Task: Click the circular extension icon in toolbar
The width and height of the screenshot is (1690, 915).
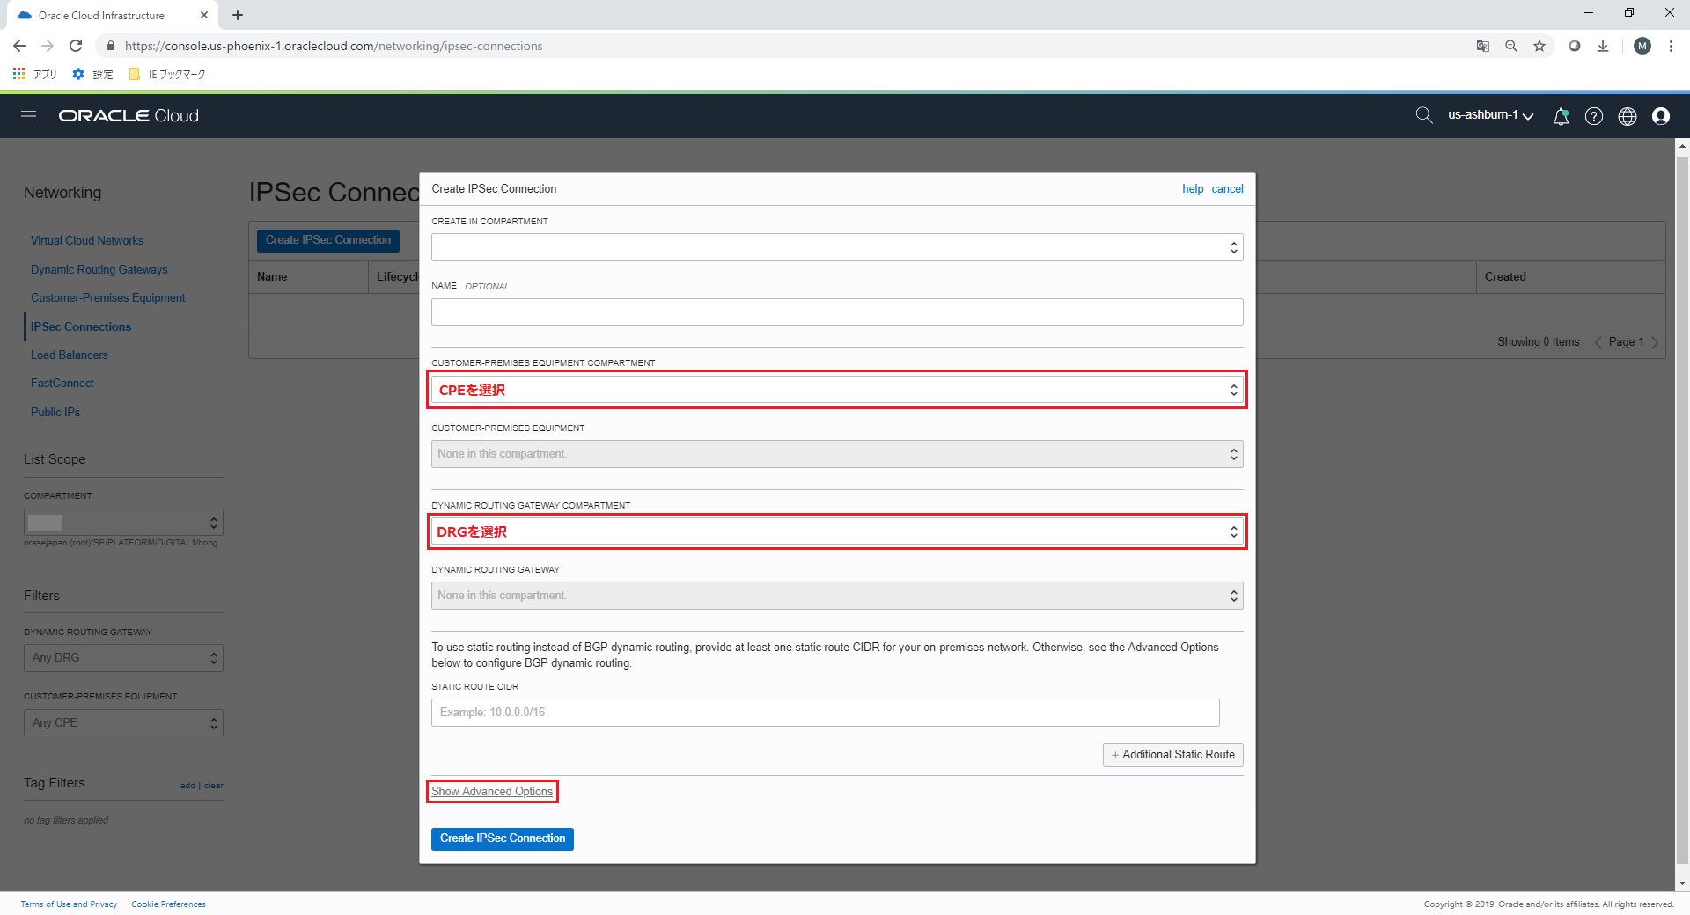Action: click(x=1575, y=46)
